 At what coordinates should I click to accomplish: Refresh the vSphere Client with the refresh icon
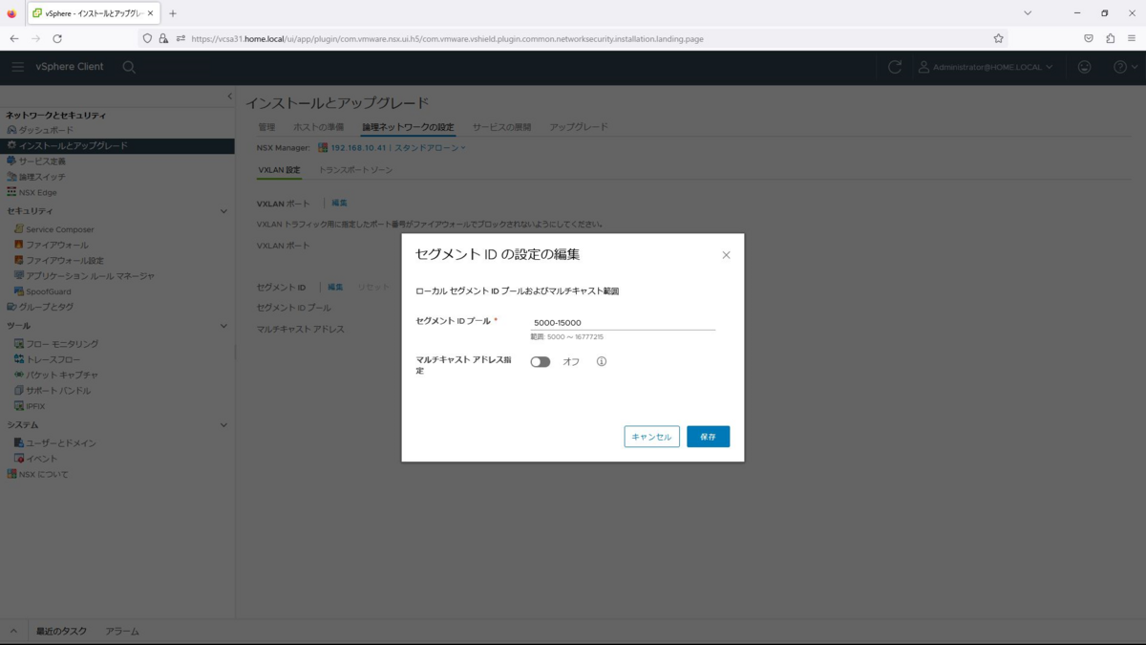click(x=895, y=67)
